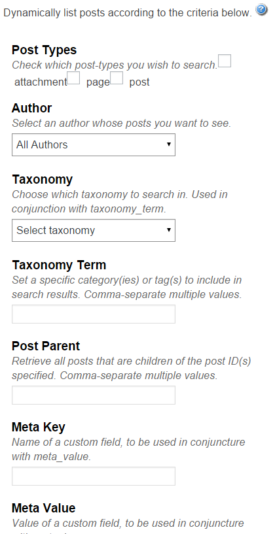This screenshot has height=534, width=275.
Task: Click the 'post' checkbox label text
Action: tap(139, 82)
